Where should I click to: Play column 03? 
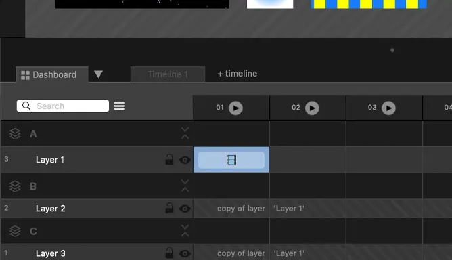point(388,108)
